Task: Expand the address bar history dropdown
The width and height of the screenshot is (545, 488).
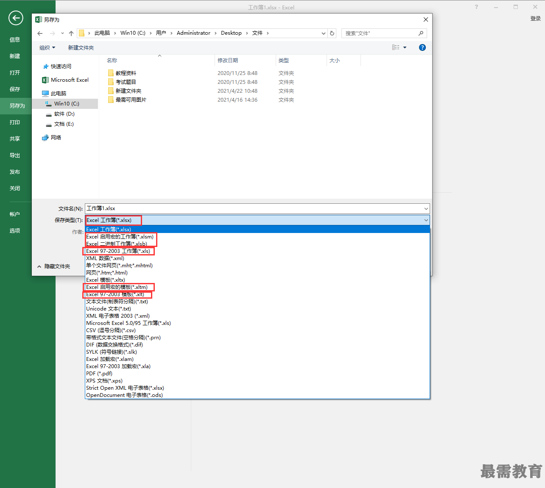Action: (x=324, y=33)
